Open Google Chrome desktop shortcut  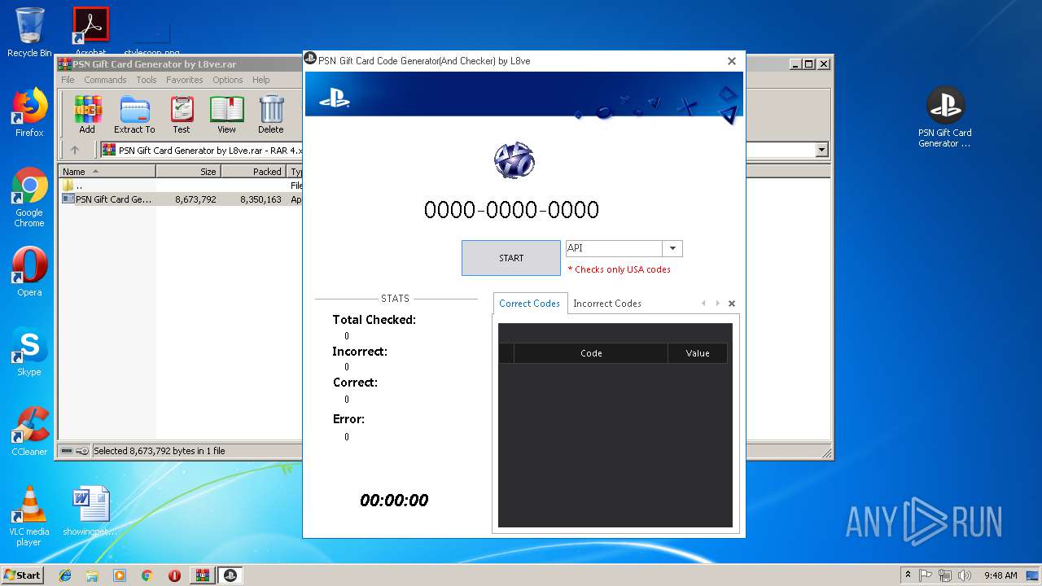coord(29,197)
